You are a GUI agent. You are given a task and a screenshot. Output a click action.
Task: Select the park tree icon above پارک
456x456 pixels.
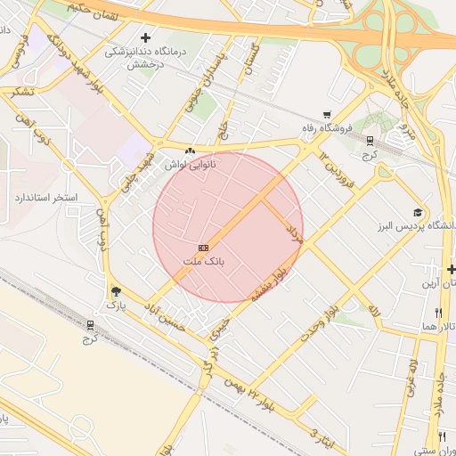(x=116, y=291)
